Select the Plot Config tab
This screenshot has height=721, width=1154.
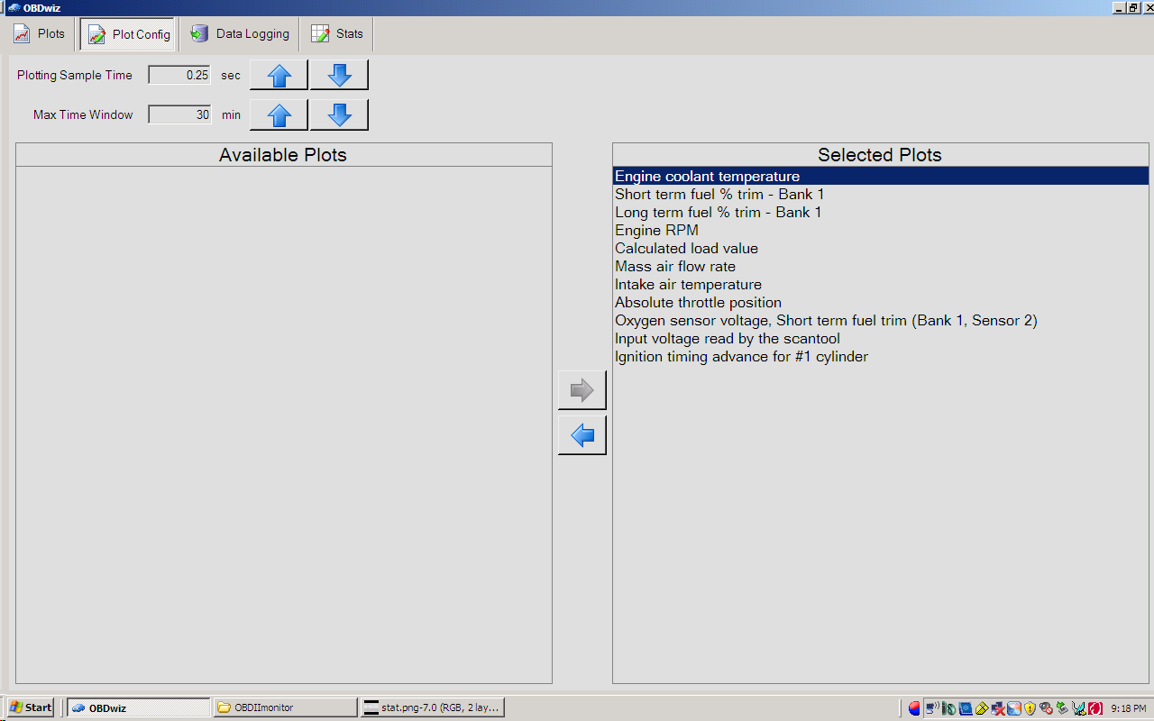(x=128, y=34)
